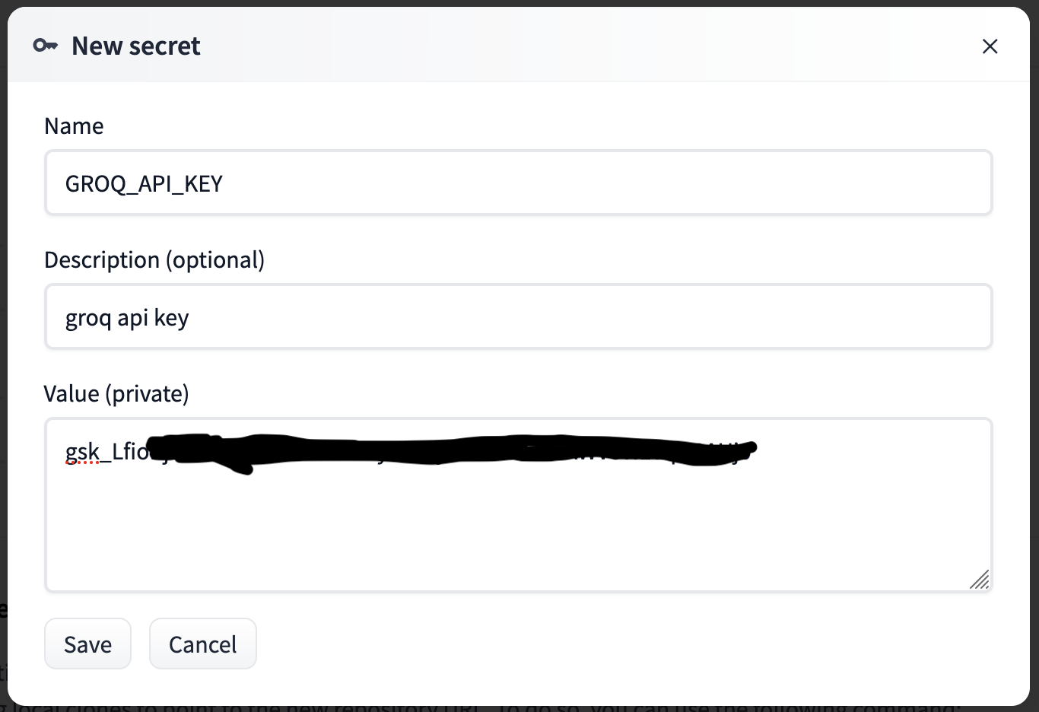
Task: Save the new secret
Action: (87, 644)
